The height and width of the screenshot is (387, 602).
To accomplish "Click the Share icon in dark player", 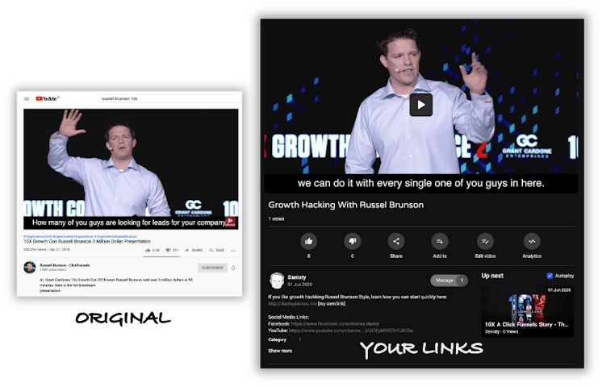I will click(x=396, y=240).
